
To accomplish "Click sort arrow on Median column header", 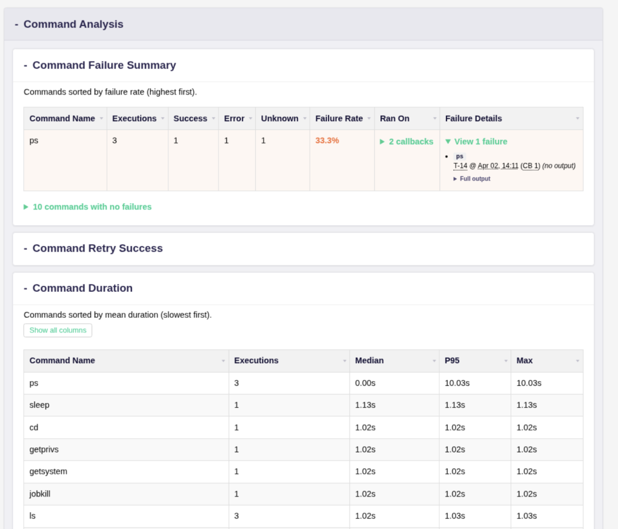I will point(434,361).
